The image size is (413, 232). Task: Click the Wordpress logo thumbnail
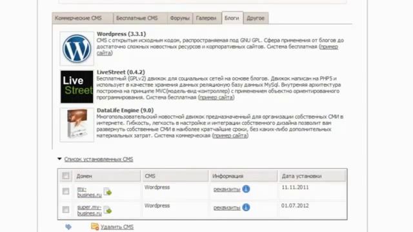point(77,49)
